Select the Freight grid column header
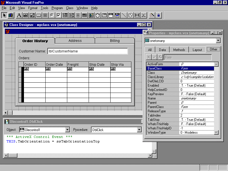 [x=78, y=65]
